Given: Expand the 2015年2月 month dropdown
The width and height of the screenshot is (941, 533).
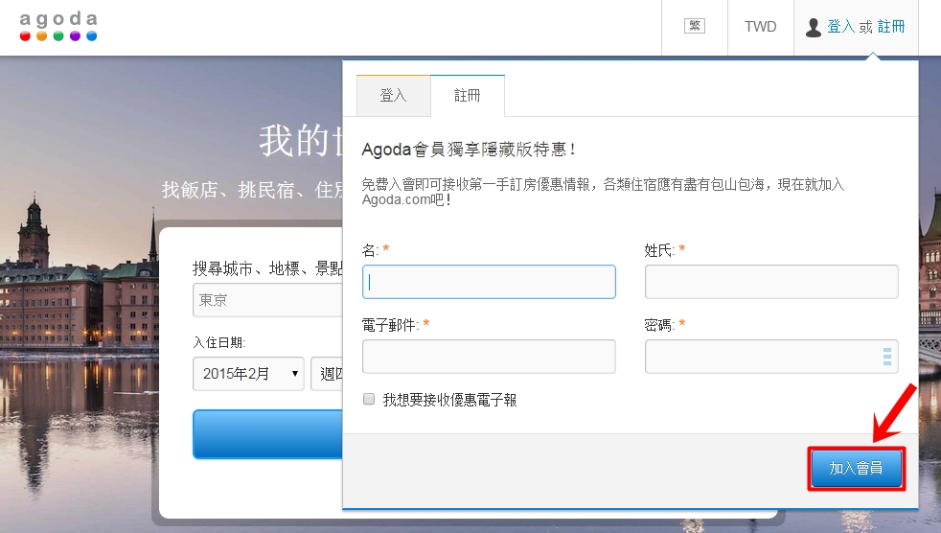Looking at the screenshot, I should (248, 374).
